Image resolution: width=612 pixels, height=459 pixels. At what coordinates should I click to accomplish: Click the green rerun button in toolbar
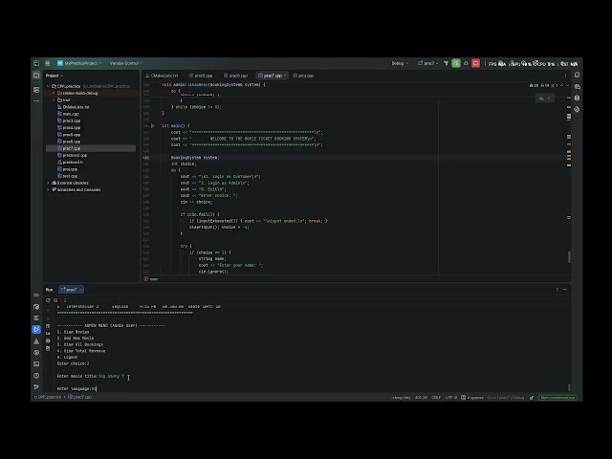(x=456, y=63)
